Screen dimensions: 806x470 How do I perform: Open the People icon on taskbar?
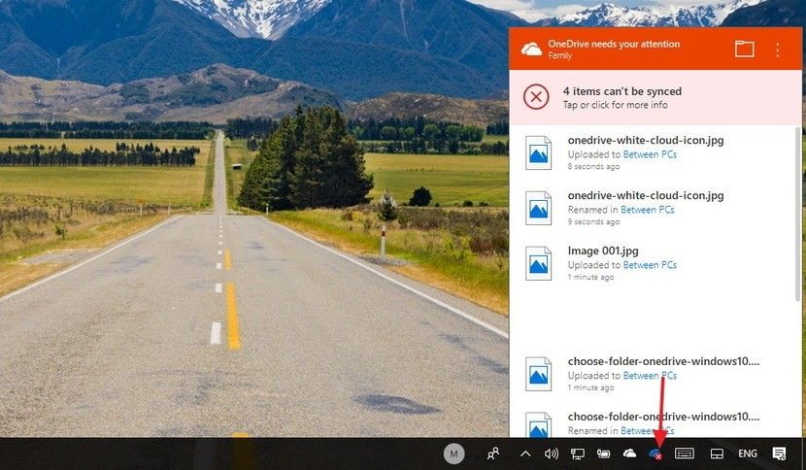(x=494, y=453)
